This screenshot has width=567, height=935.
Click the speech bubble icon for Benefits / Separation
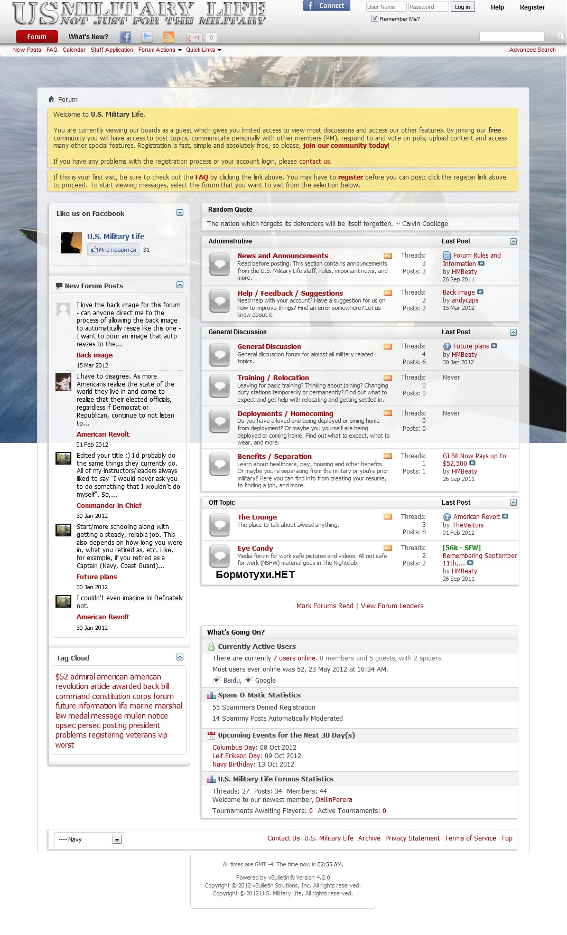pos(219,465)
